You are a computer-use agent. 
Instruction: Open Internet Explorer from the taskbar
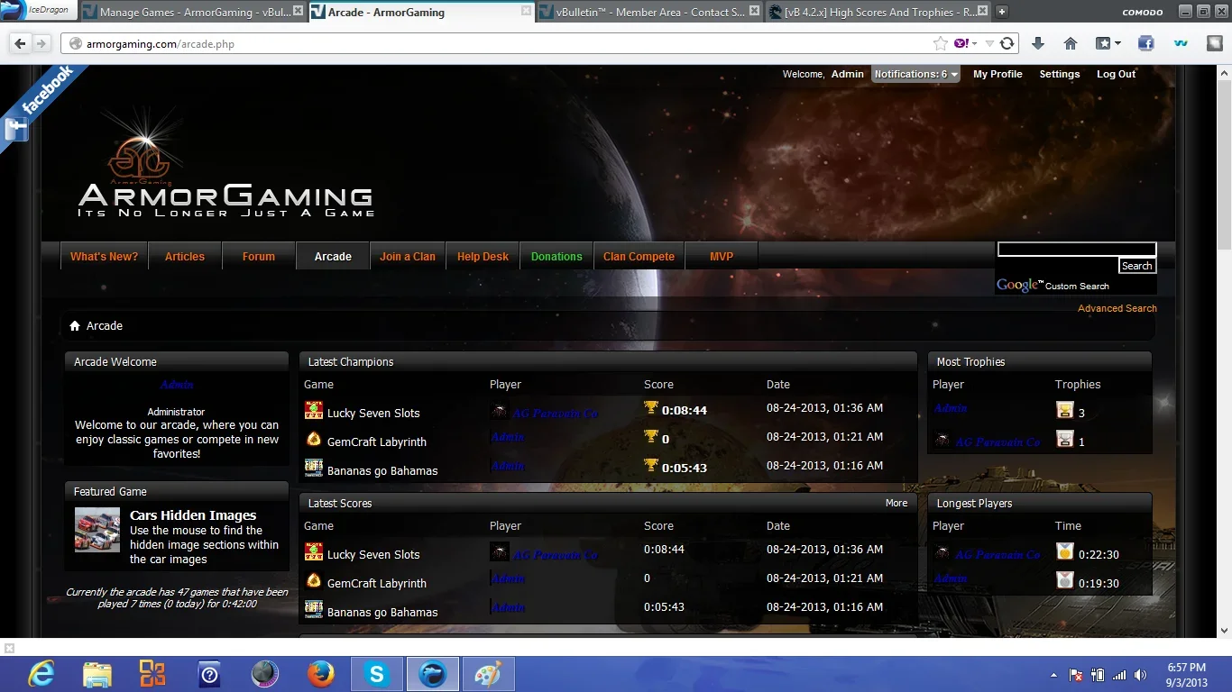click(x=41, y=673)
